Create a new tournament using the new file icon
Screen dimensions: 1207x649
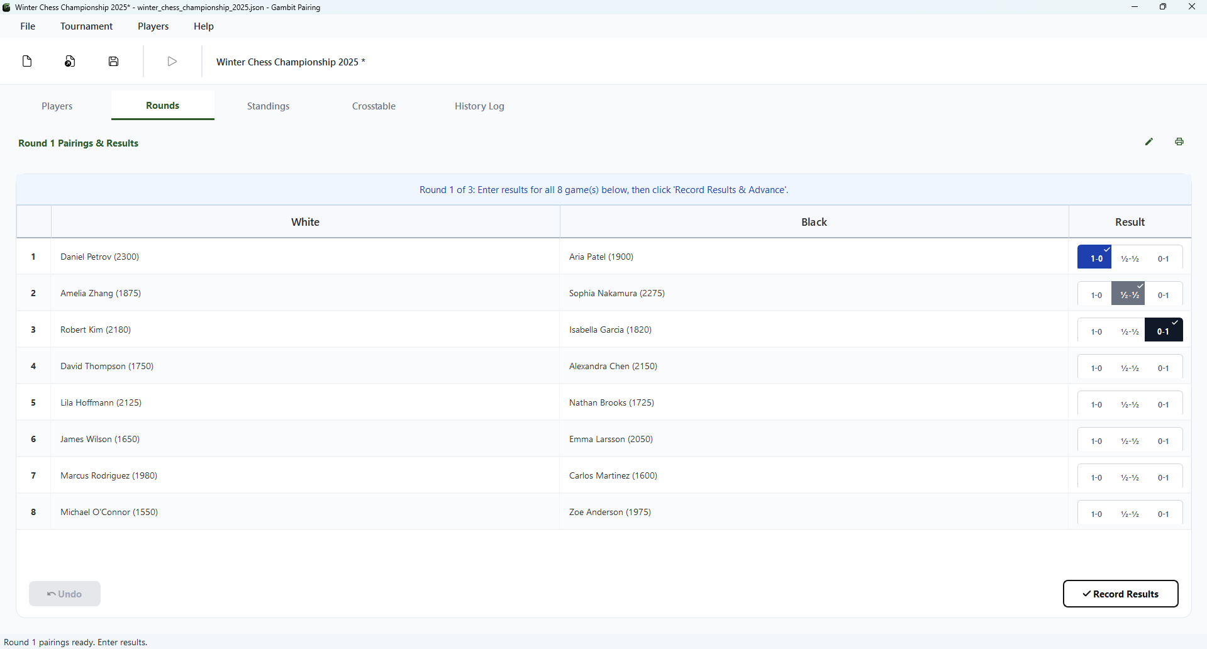coord(27,61)
